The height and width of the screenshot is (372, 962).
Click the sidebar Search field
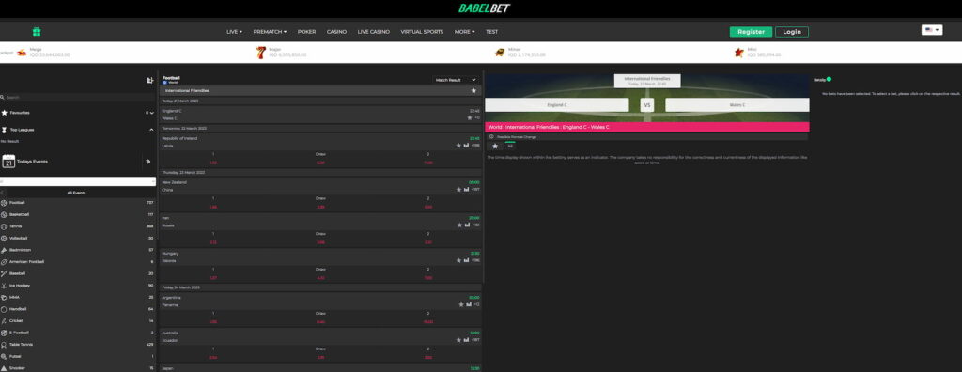coord(78,97)
